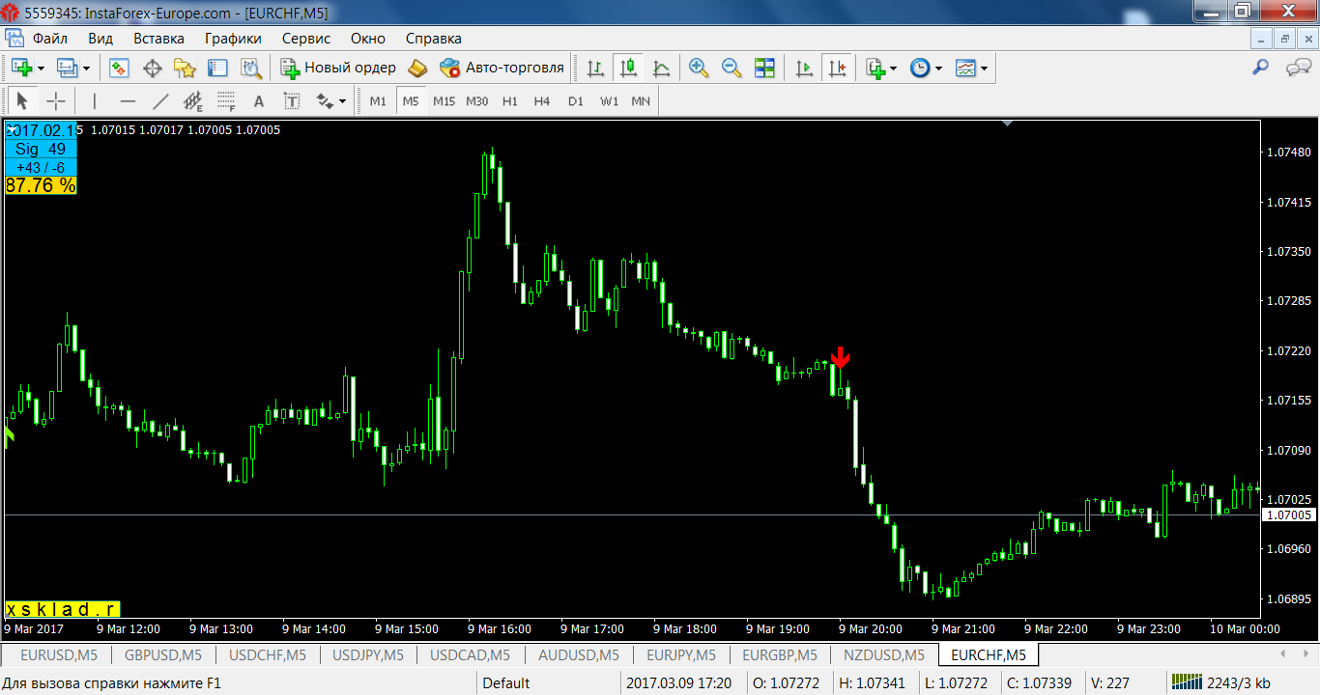Switch to M15 timeframe
The image size is (1320, 695).
tap(444, 100)
